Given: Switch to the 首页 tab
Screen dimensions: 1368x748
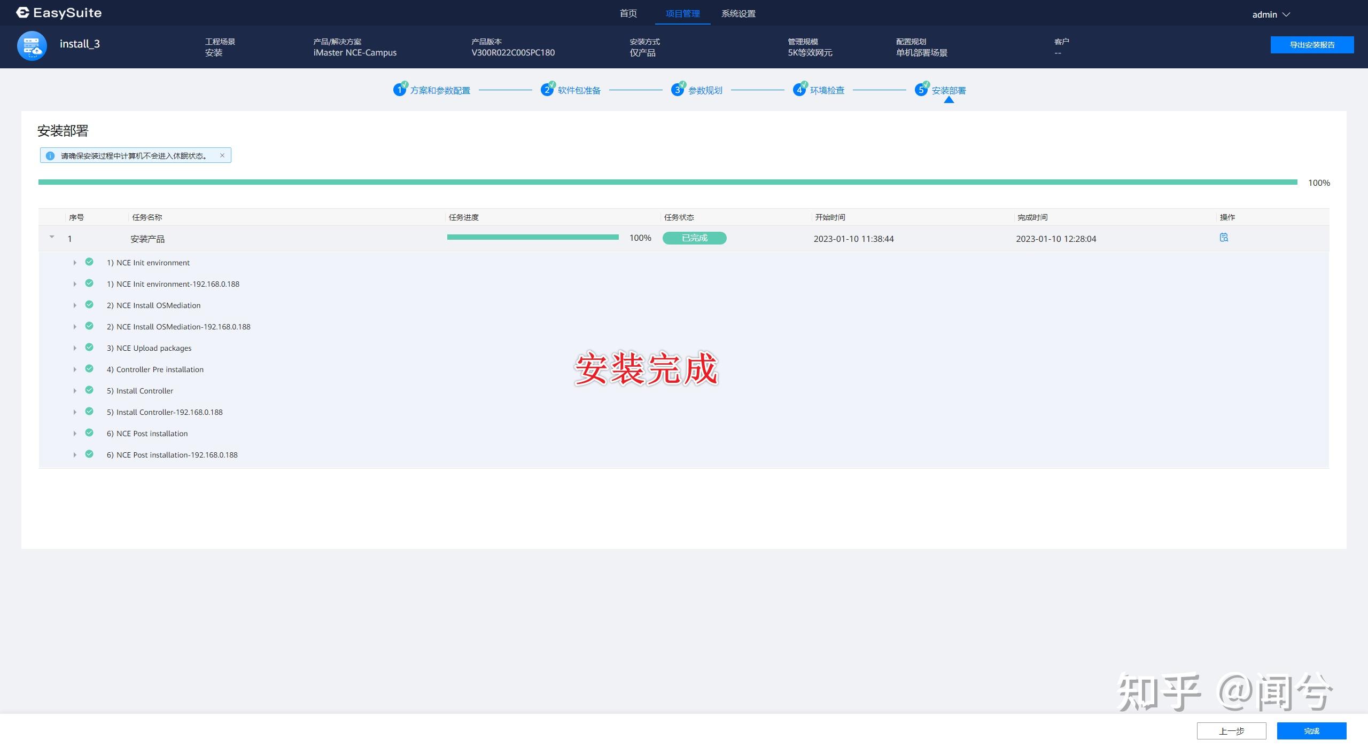Looking at the screenshot, I should pos(628,13).
